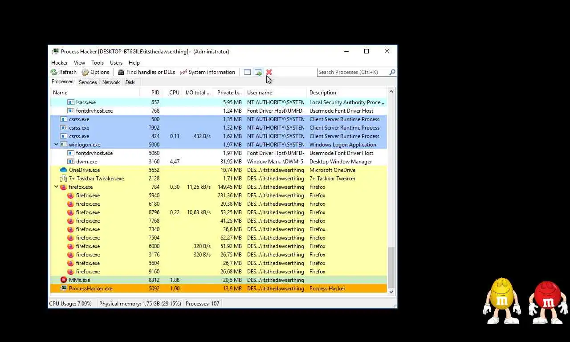Click the Desktop Window Manager description

(341, 162)
